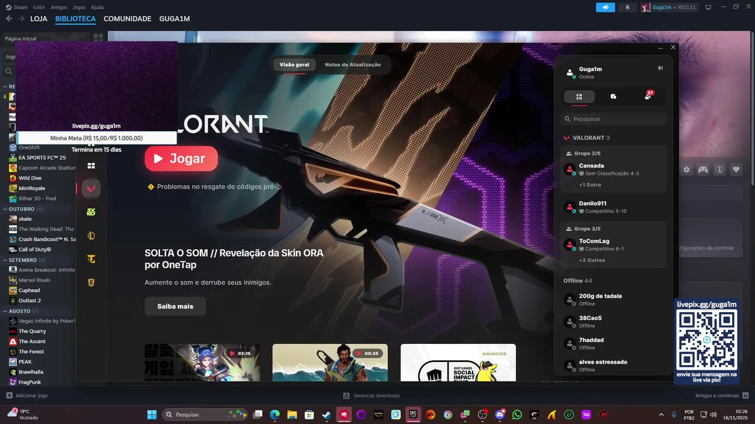Open the Jogos menu

click(x=79, y=7)
